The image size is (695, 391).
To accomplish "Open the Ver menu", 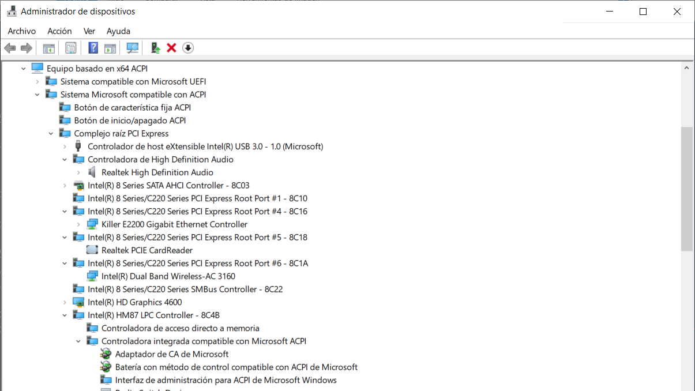I will coord(89,31).
